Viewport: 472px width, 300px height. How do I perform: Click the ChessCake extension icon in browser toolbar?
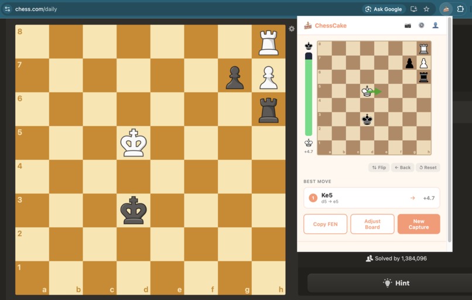click(446, 9)
